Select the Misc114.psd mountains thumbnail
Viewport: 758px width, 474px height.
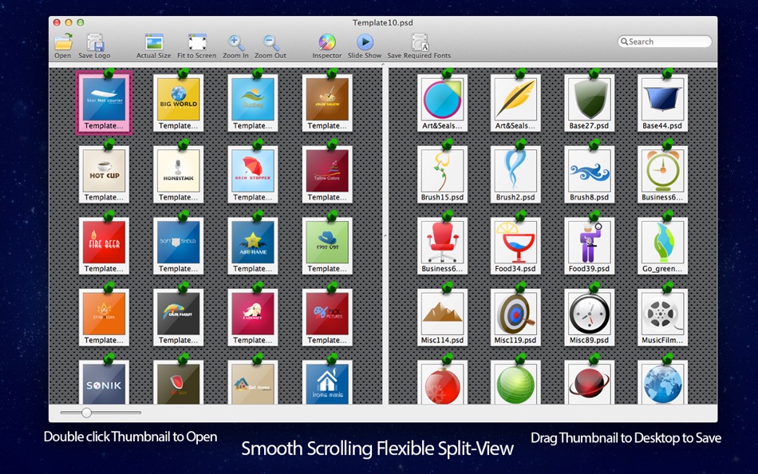442,317
